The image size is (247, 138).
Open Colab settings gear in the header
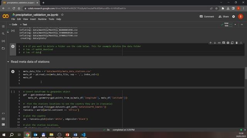[x=233, y=16]
